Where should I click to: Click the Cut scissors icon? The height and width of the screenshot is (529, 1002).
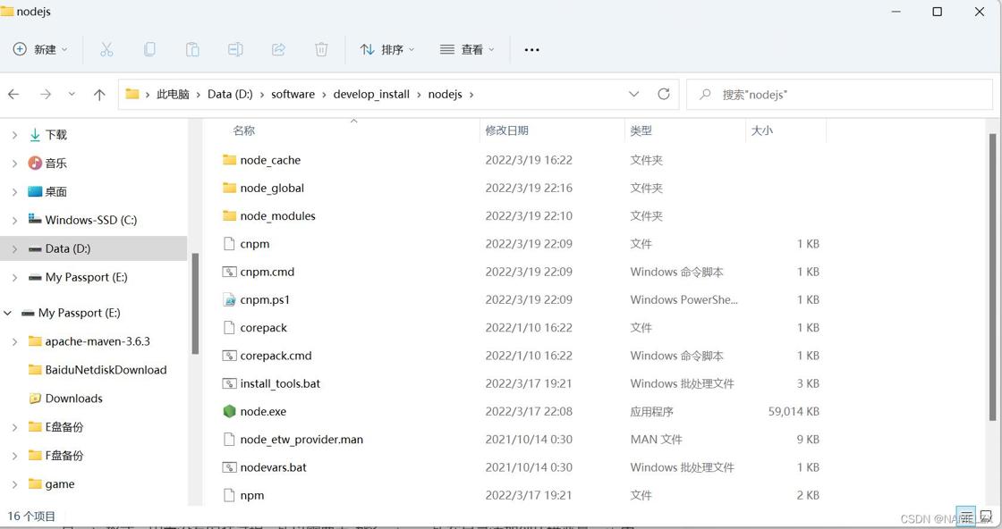pos(106,49)
